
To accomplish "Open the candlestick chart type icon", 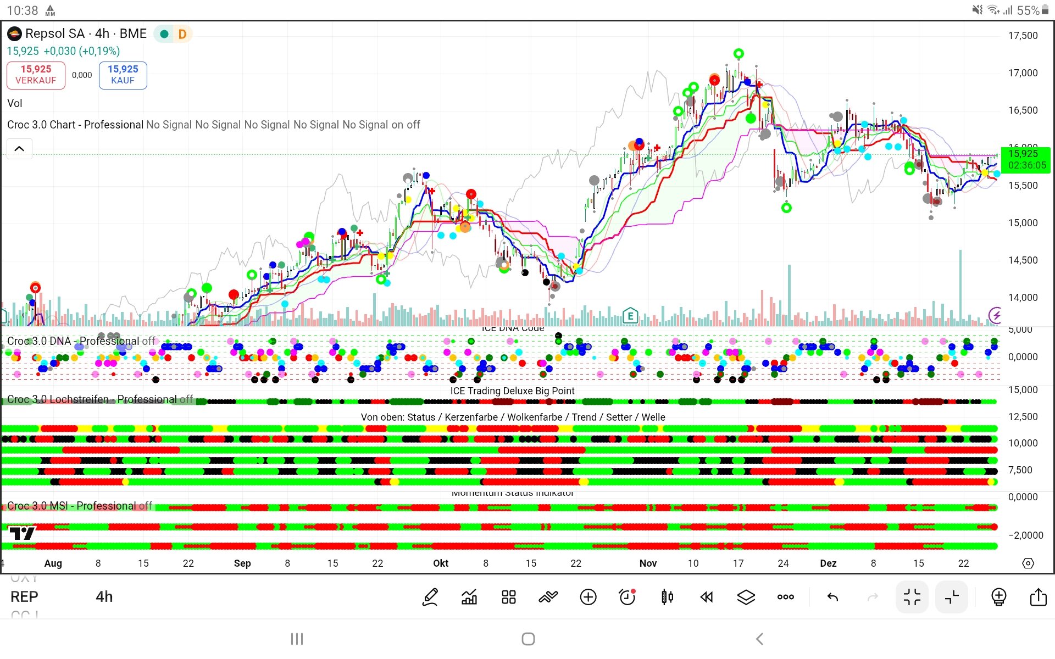I will pyautogui.click(x=667, y=597).
